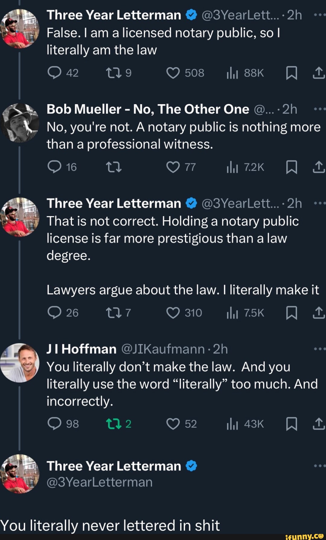Open share options on Bob Mueller's reply

point(320,167)
